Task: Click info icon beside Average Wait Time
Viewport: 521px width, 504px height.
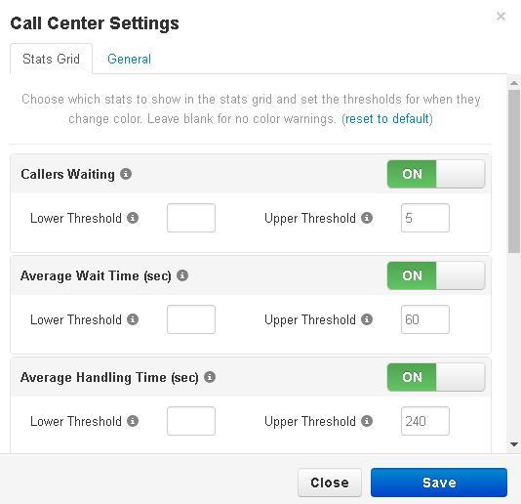Action: [x=182, y=275]
